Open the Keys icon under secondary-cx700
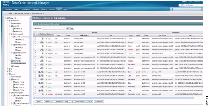The height and width of the screenshot is (106, 209). click(x=16, y=58)
